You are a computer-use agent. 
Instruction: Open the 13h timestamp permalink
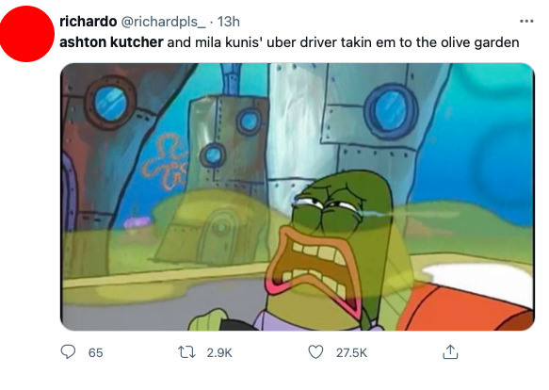229,22
